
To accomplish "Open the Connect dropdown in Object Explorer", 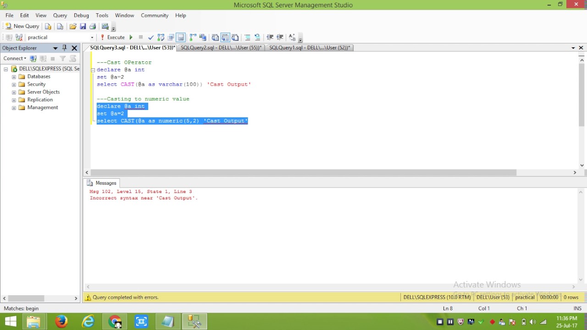I will pyautogui.click(x=15, y=58).
